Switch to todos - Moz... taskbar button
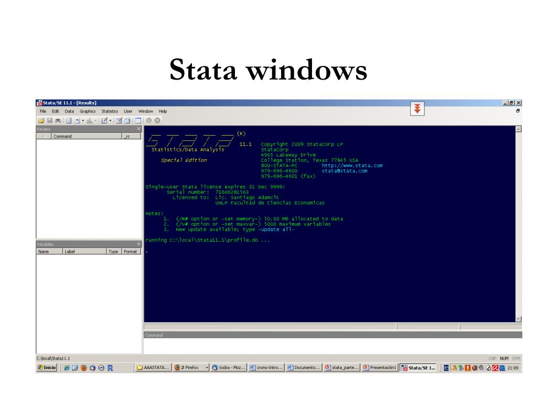This screenshot has width=537, height=402. tap(229, 367)
